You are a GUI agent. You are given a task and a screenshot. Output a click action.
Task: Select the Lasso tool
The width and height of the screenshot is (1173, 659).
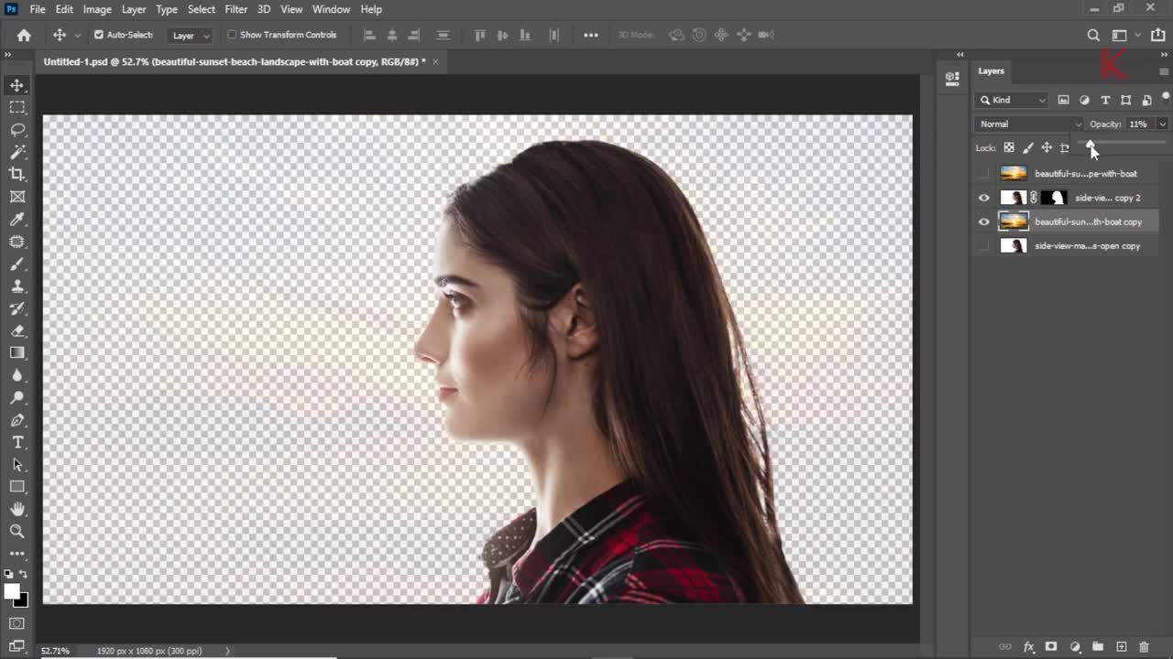tap(17, 130)
